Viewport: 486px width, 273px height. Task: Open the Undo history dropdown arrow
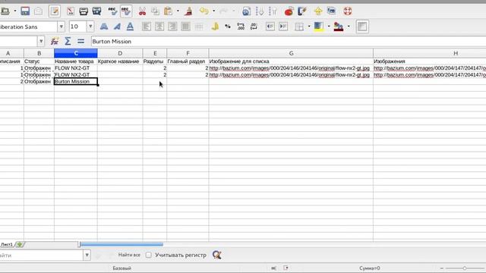(214, 11)
